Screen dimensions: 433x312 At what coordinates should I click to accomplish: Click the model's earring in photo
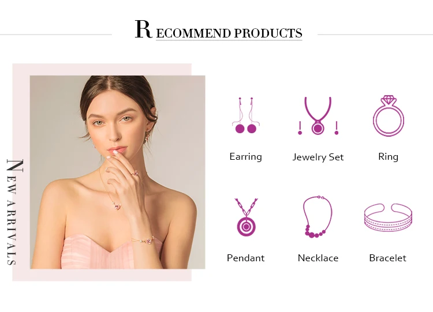click(148, 136)
